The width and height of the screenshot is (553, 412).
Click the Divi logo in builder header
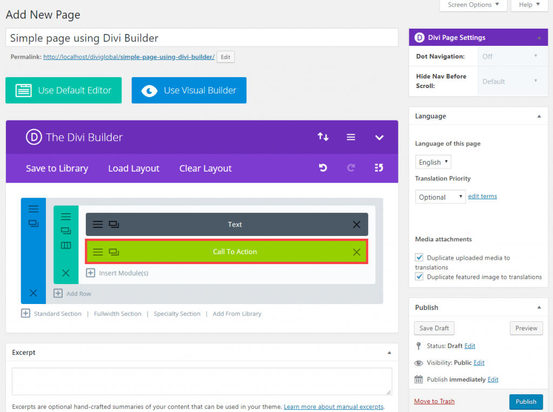34,137
